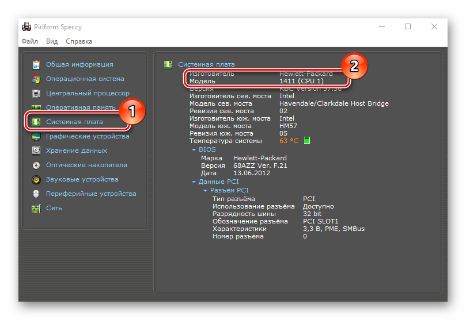The width and height of the screenshot is (466, 320).
Task: Select the Центральный процессор chip icon
Action: tap(36, 93)
